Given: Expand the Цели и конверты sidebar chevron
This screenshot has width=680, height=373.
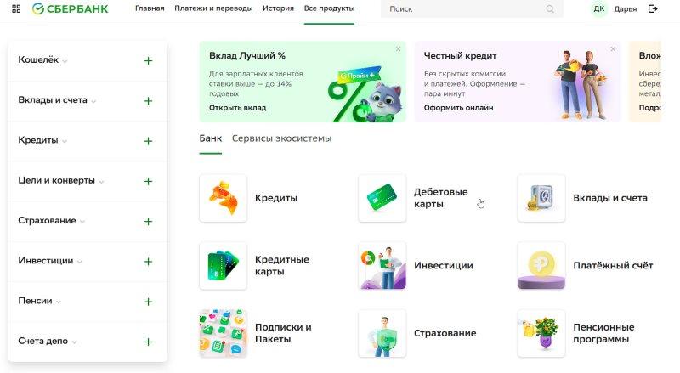Looking at the screenshot, I should [101, 182].
